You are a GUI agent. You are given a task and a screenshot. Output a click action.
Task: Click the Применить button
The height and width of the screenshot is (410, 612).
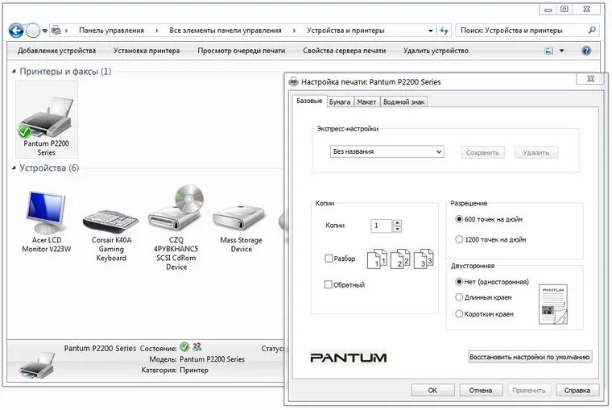pyautogui.click(x=528, y=390)
